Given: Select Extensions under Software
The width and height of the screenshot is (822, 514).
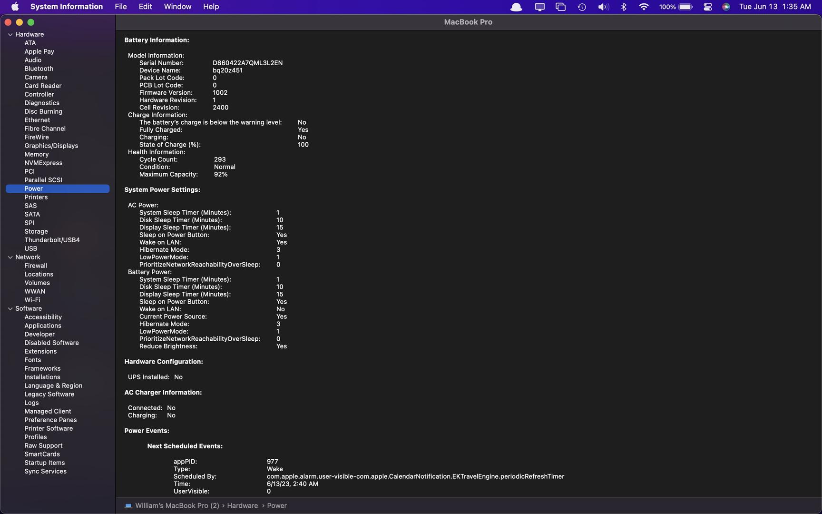Looking at the screenshot, I should click(40, 351).
